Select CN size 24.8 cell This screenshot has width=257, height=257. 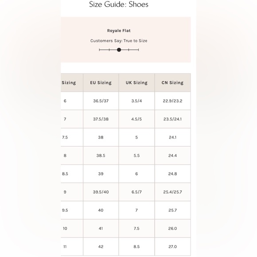[x=173, y=174]
